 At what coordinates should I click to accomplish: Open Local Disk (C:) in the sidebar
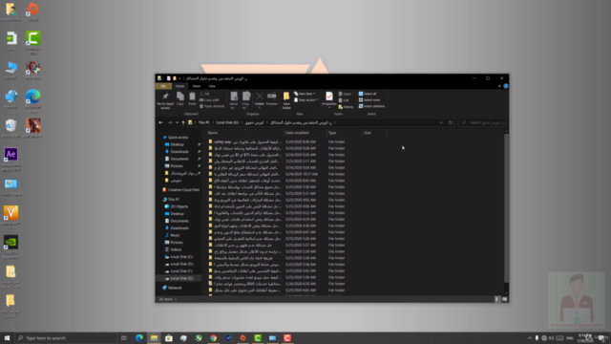coord(181,257)
